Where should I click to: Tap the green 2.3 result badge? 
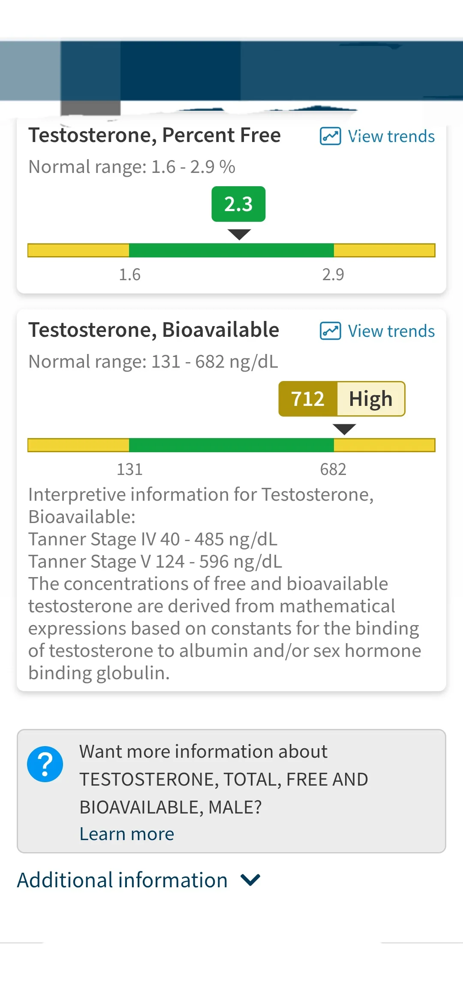click(x=238, y=204)
